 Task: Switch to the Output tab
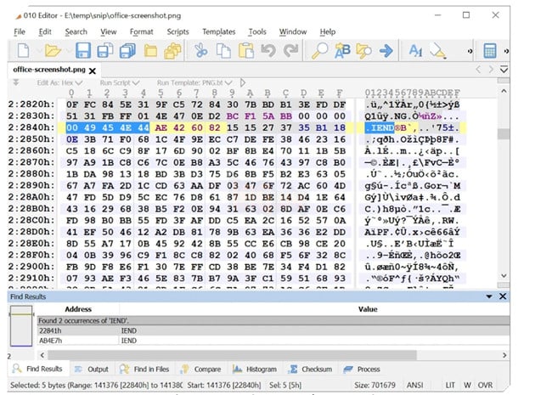click(92, 369)
